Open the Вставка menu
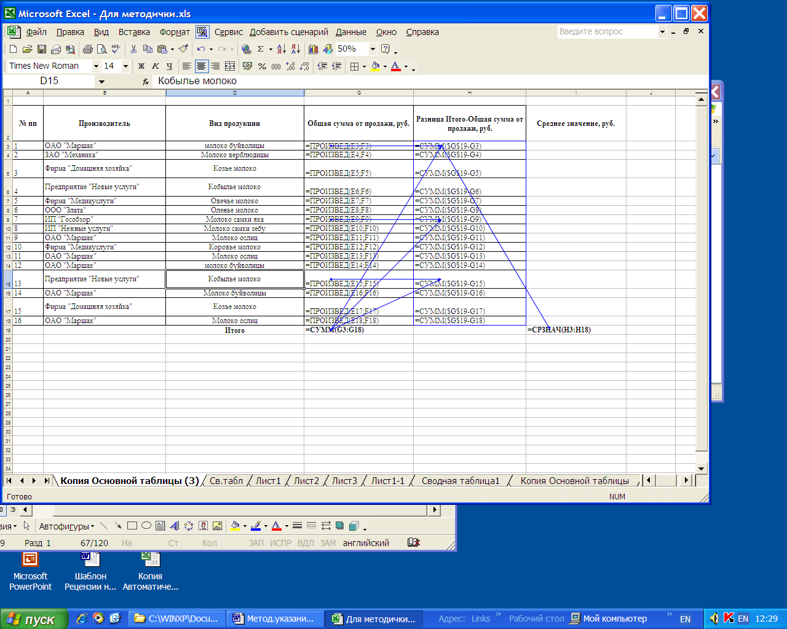This screenshot has height=629, width=787. [x=134, y=32]
